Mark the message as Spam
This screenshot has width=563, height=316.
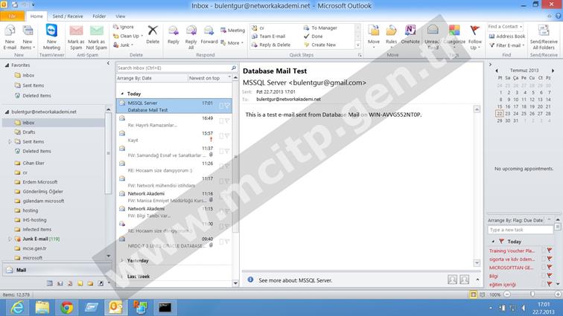[76, 37]
